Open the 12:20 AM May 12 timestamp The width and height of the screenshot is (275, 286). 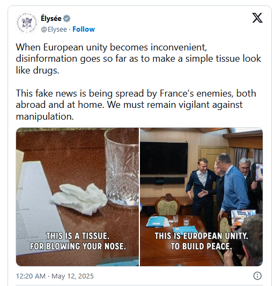[55, 276]
